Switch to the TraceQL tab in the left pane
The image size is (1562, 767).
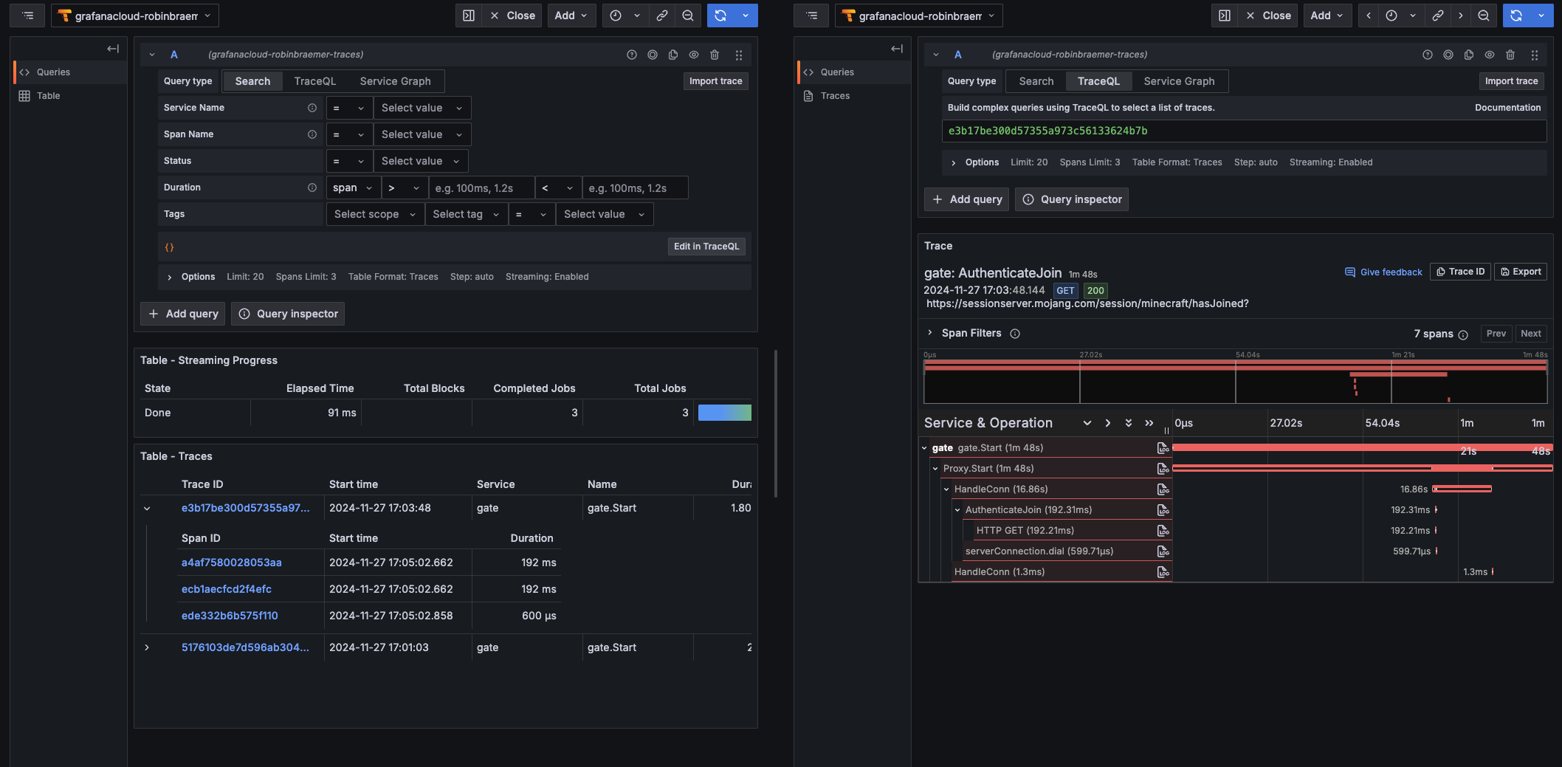(314, 81)
